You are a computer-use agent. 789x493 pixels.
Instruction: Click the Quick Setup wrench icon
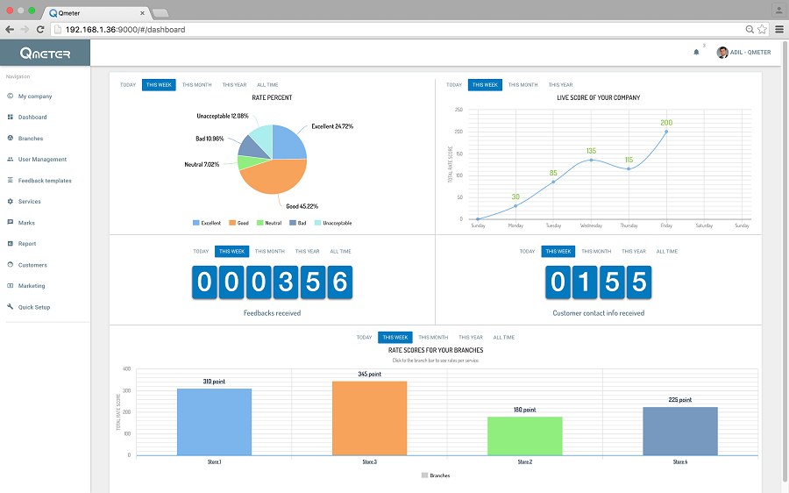pyautogui.click(x=10, y=307)
